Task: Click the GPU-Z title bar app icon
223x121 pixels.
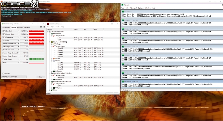Action: (2, 24)
